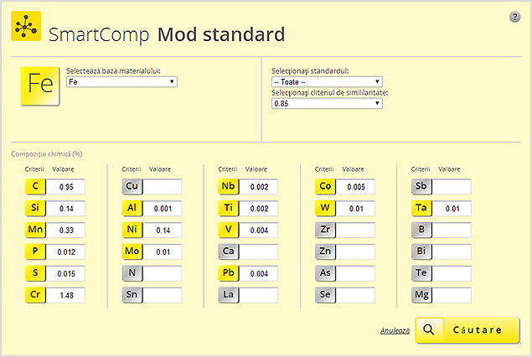Enable the As element criterion button
This screenshot has height=357, width=532.
point(325,273)
